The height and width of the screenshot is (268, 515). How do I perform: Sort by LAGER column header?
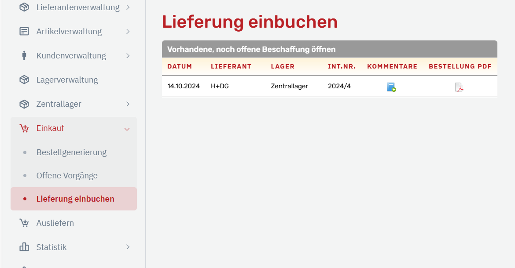(x=283, y=66)
